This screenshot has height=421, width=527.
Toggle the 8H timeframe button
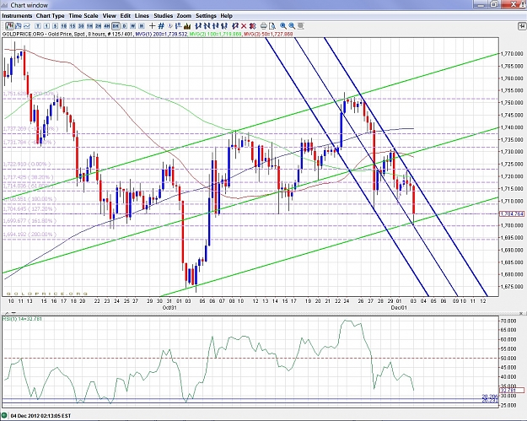tap(116, 26)
